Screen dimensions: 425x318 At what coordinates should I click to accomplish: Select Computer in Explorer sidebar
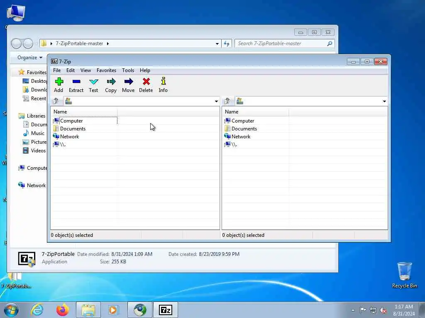[32, 168]
